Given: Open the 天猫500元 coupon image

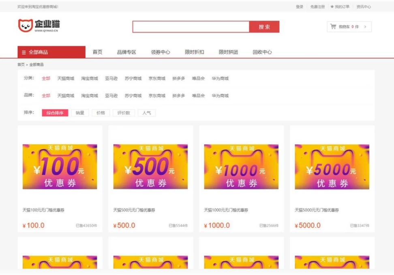Looking at the screenshot, I should click(150, 166).
